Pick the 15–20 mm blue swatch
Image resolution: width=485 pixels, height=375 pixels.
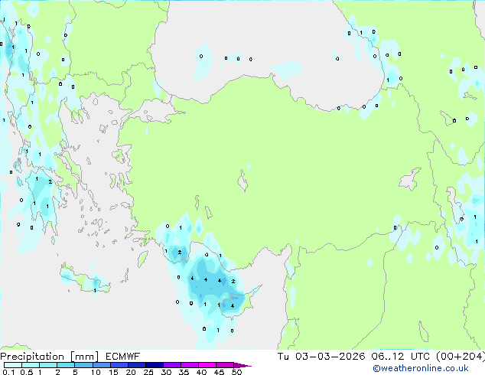[x=119, y=365]
